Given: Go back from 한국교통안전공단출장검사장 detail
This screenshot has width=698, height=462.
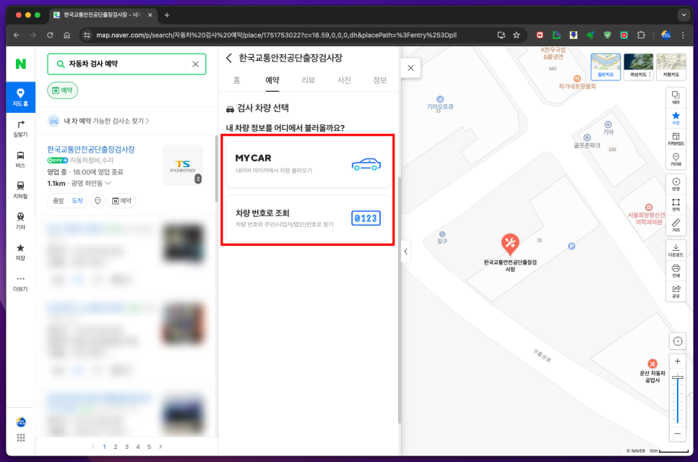Looking at the screenshot, I should [x=229, y=58].
